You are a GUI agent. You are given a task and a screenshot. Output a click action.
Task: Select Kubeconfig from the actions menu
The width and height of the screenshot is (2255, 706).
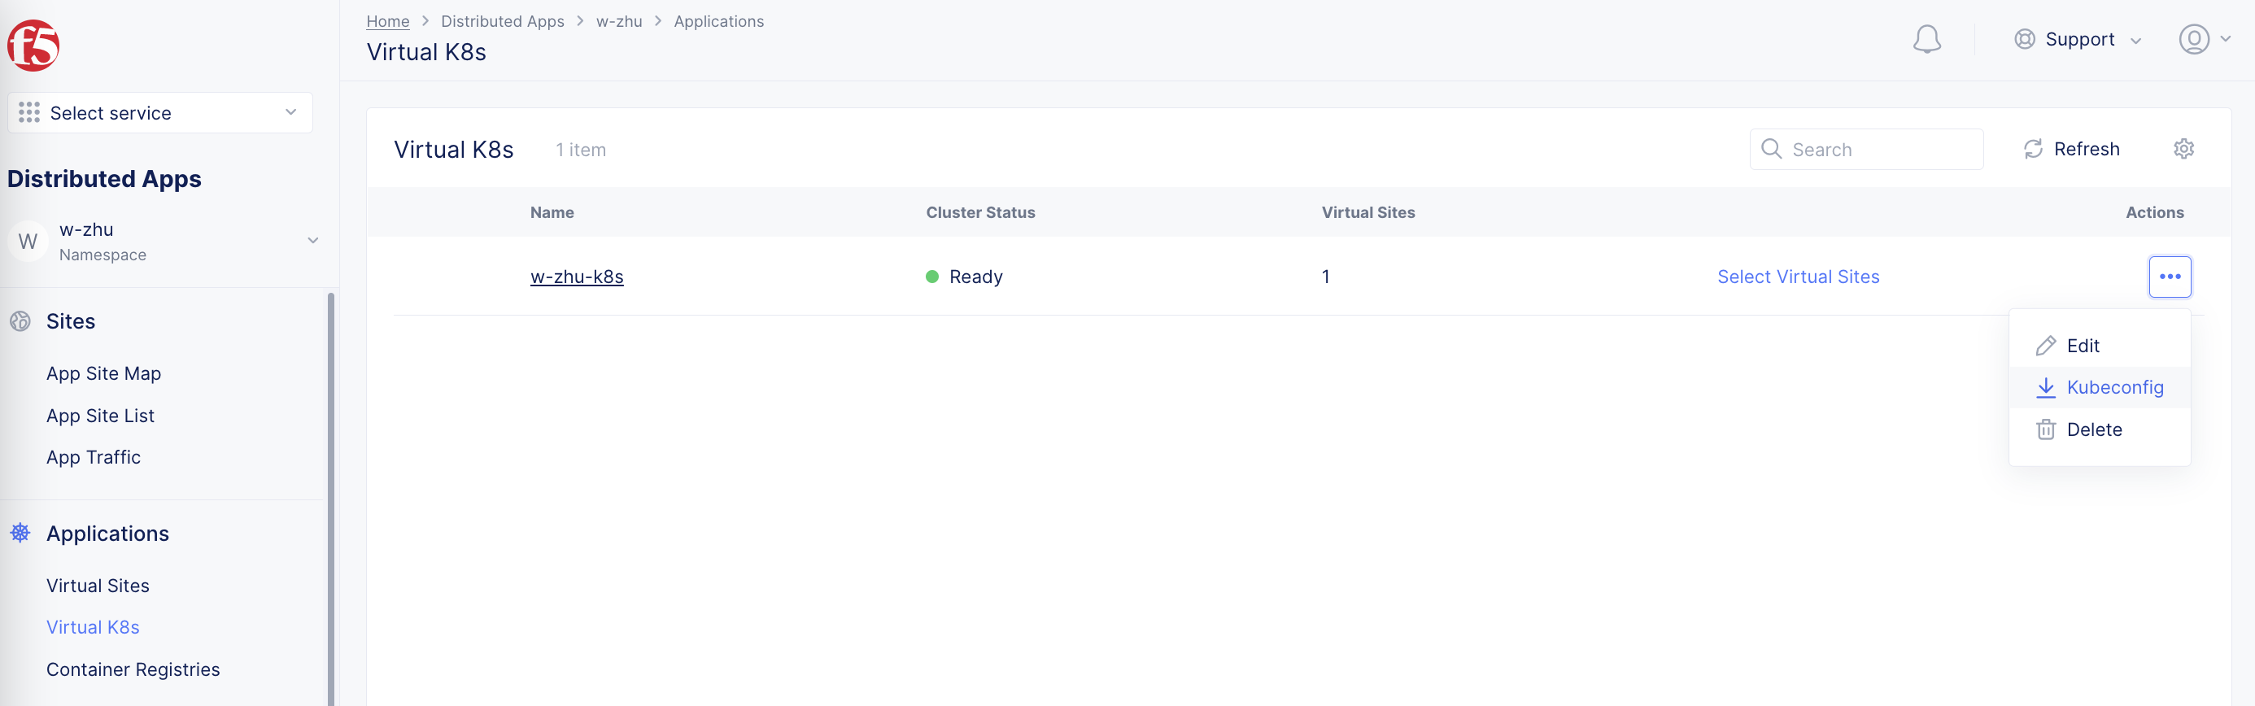tap(2099, 387)
